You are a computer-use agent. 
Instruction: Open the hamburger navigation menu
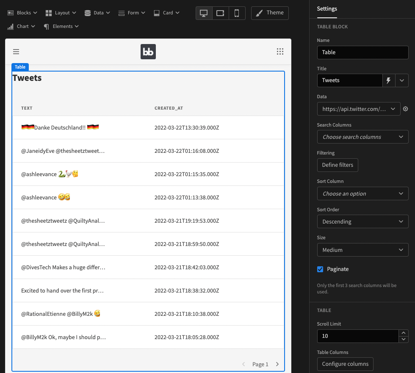click(x=16, y=52)
